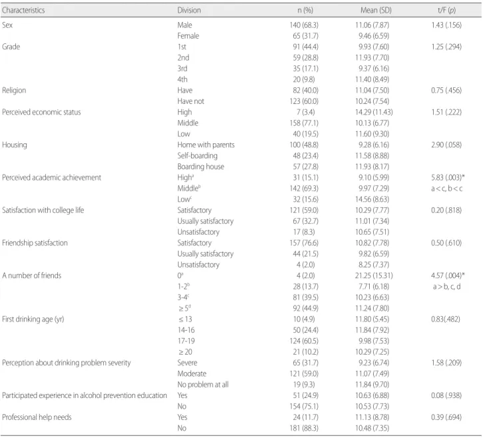Select the 'Have not' religion division
This screenshot has height=438, width=483.
coord(191,101)
